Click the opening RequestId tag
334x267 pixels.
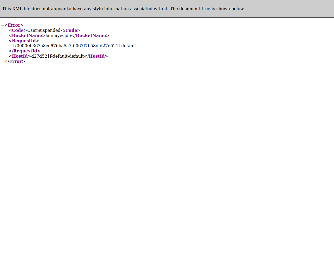click(x=24, y=41)
